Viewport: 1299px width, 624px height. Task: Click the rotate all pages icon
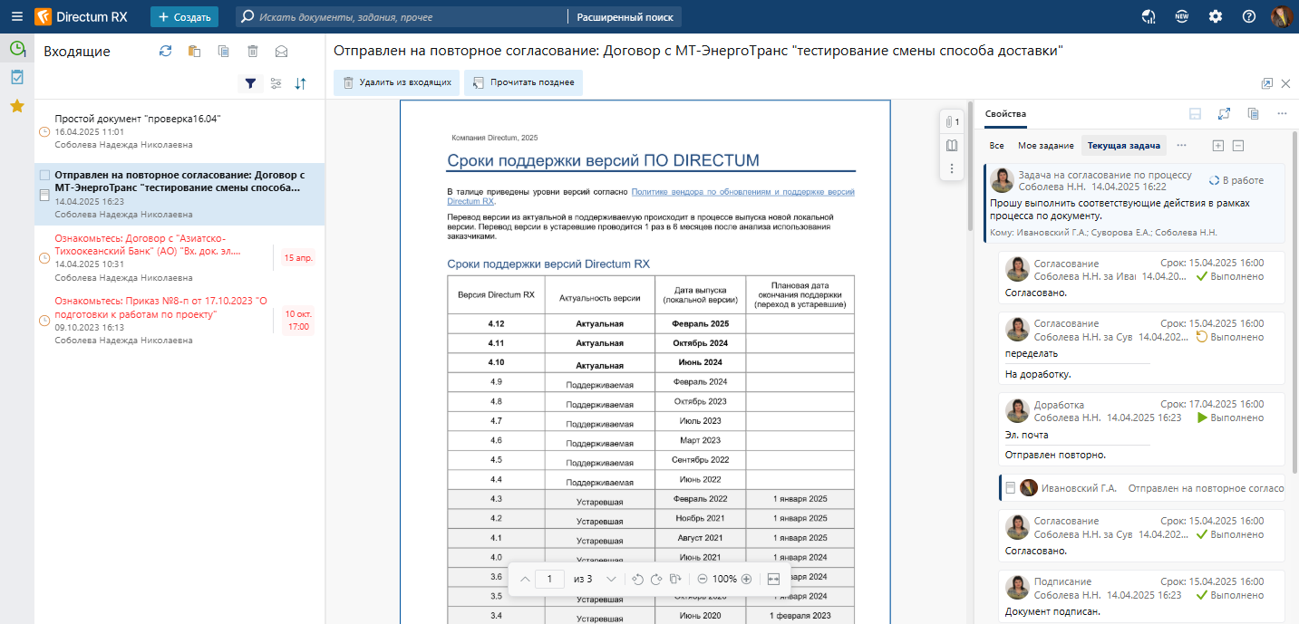pyautogui.click(x=675, y=579)
